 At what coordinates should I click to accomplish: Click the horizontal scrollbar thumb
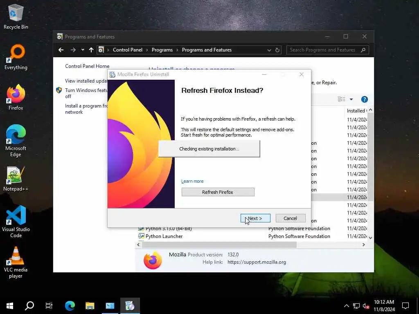click(x=219, y=244)
